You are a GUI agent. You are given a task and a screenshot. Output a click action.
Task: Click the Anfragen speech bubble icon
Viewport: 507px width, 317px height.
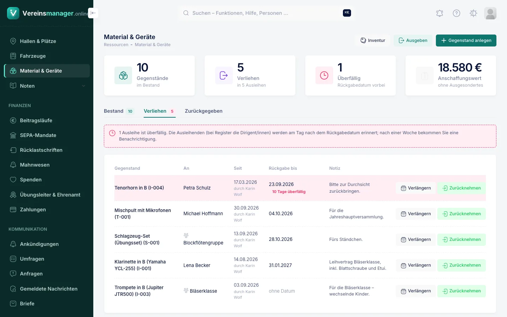(13, 274)
